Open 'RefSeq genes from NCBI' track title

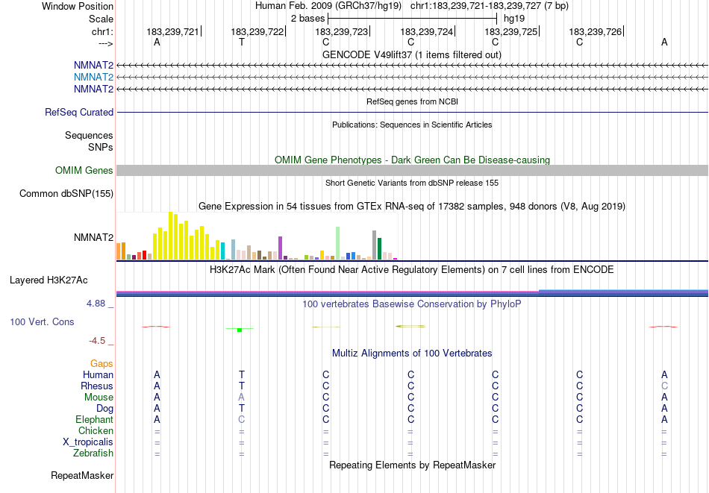tap(412, 101)
